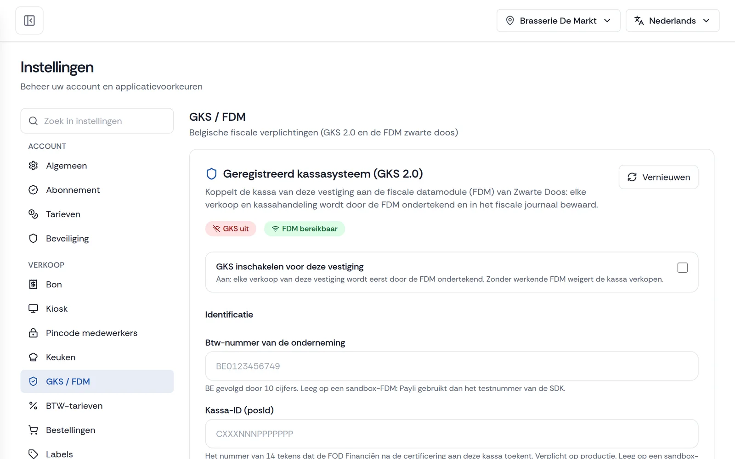Click the Bon receipt icon
The height and width of the screenshot is (459, 735).
(x=33, y=285)
